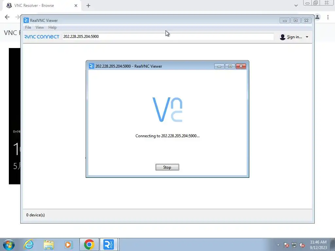Open Windows Media Player from the taskbar
This screenshot has width=335, height=251.
click(68, 244)
